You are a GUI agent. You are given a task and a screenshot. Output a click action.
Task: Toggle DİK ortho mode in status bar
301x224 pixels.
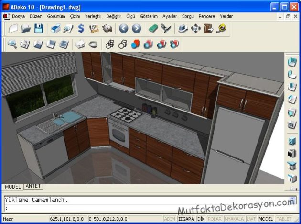coord(201,219)
